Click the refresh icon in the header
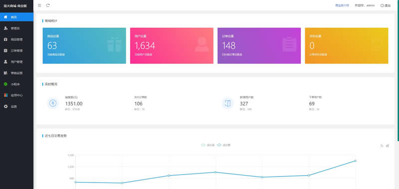Viewport: 399px width, 189px height. click(48, 5)
